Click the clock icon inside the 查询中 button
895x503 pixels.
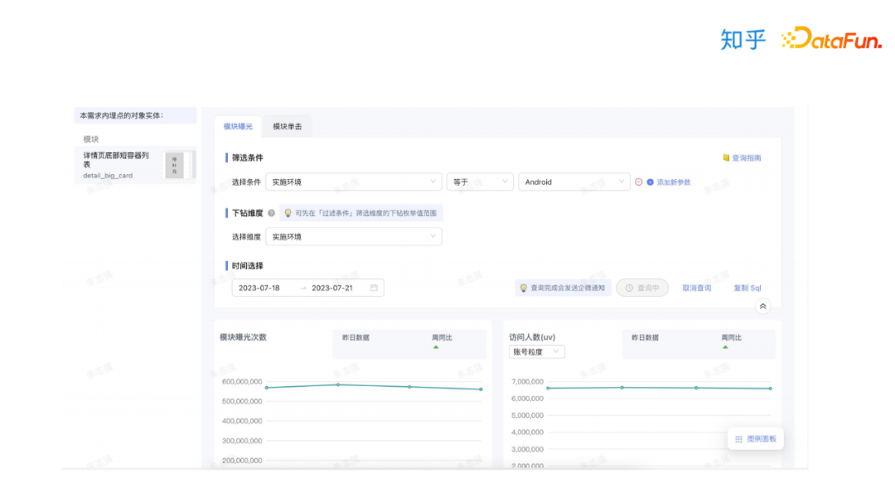point(629,288)
